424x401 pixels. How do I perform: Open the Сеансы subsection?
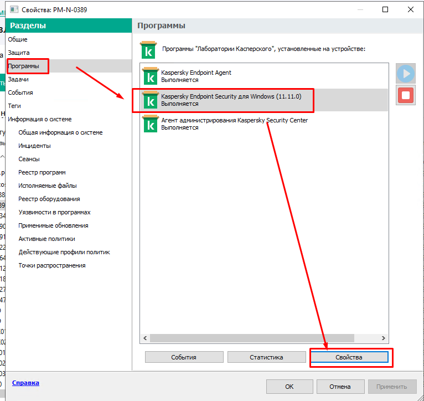29,159
